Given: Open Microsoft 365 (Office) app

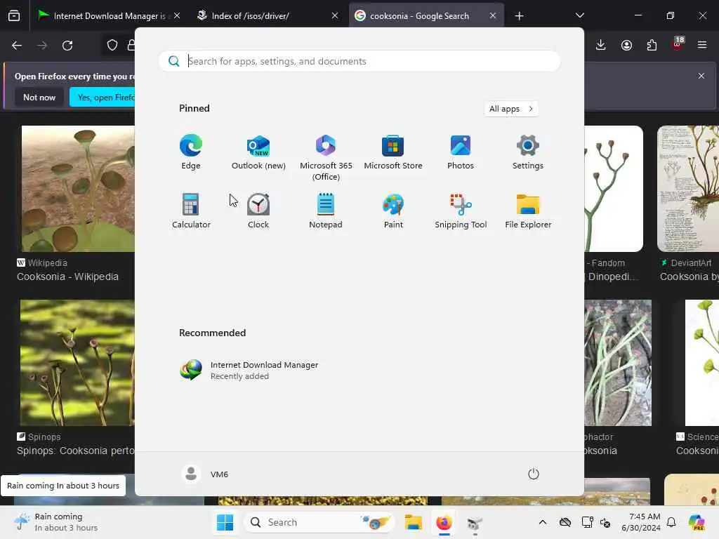Looking at the screenshot, I should click(x=326, y=158).
